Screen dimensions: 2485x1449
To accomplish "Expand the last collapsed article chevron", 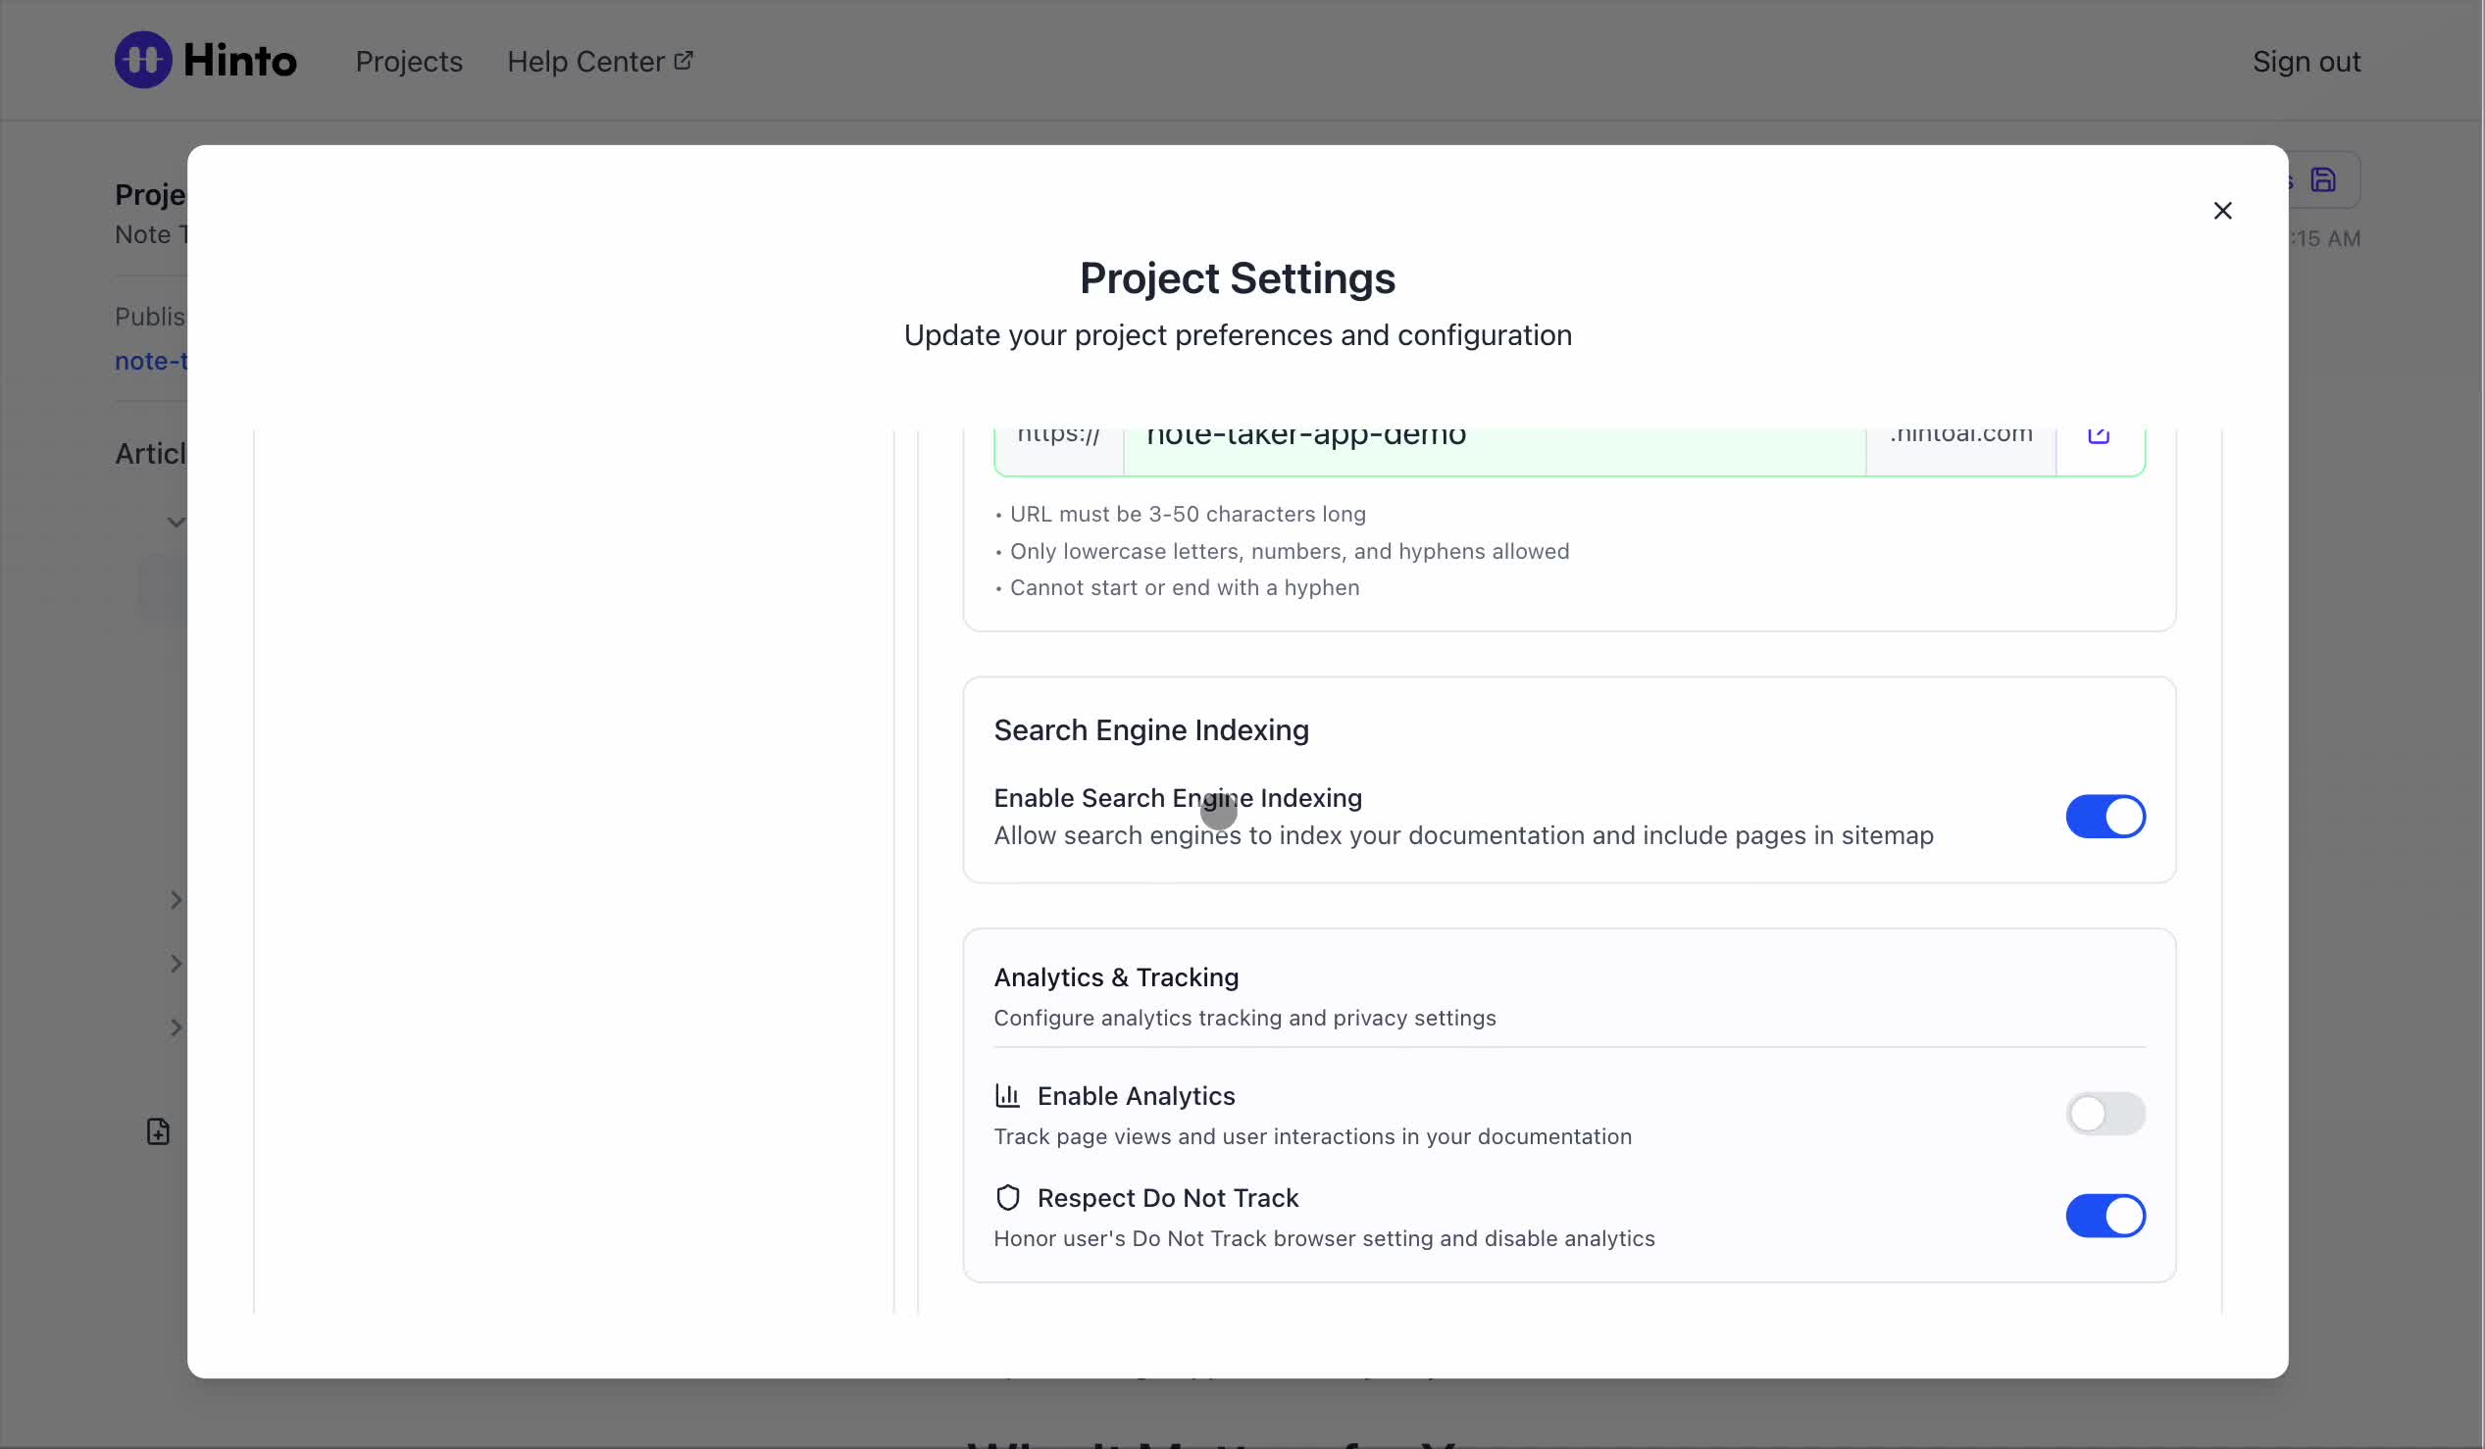I will coord(176,1028).
